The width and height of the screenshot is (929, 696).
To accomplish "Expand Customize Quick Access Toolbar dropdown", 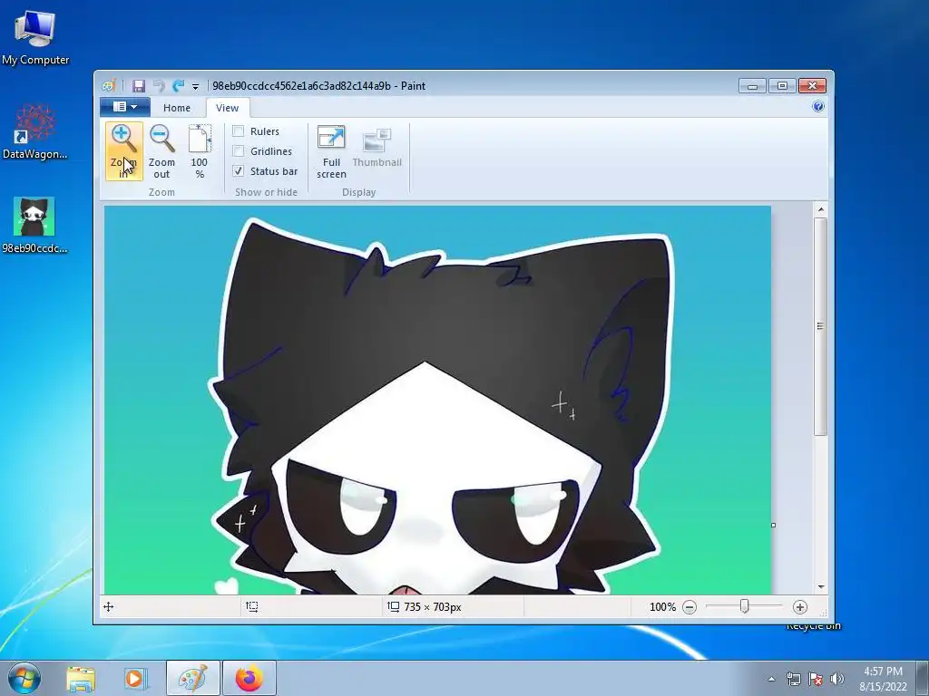I will [196, 86].
